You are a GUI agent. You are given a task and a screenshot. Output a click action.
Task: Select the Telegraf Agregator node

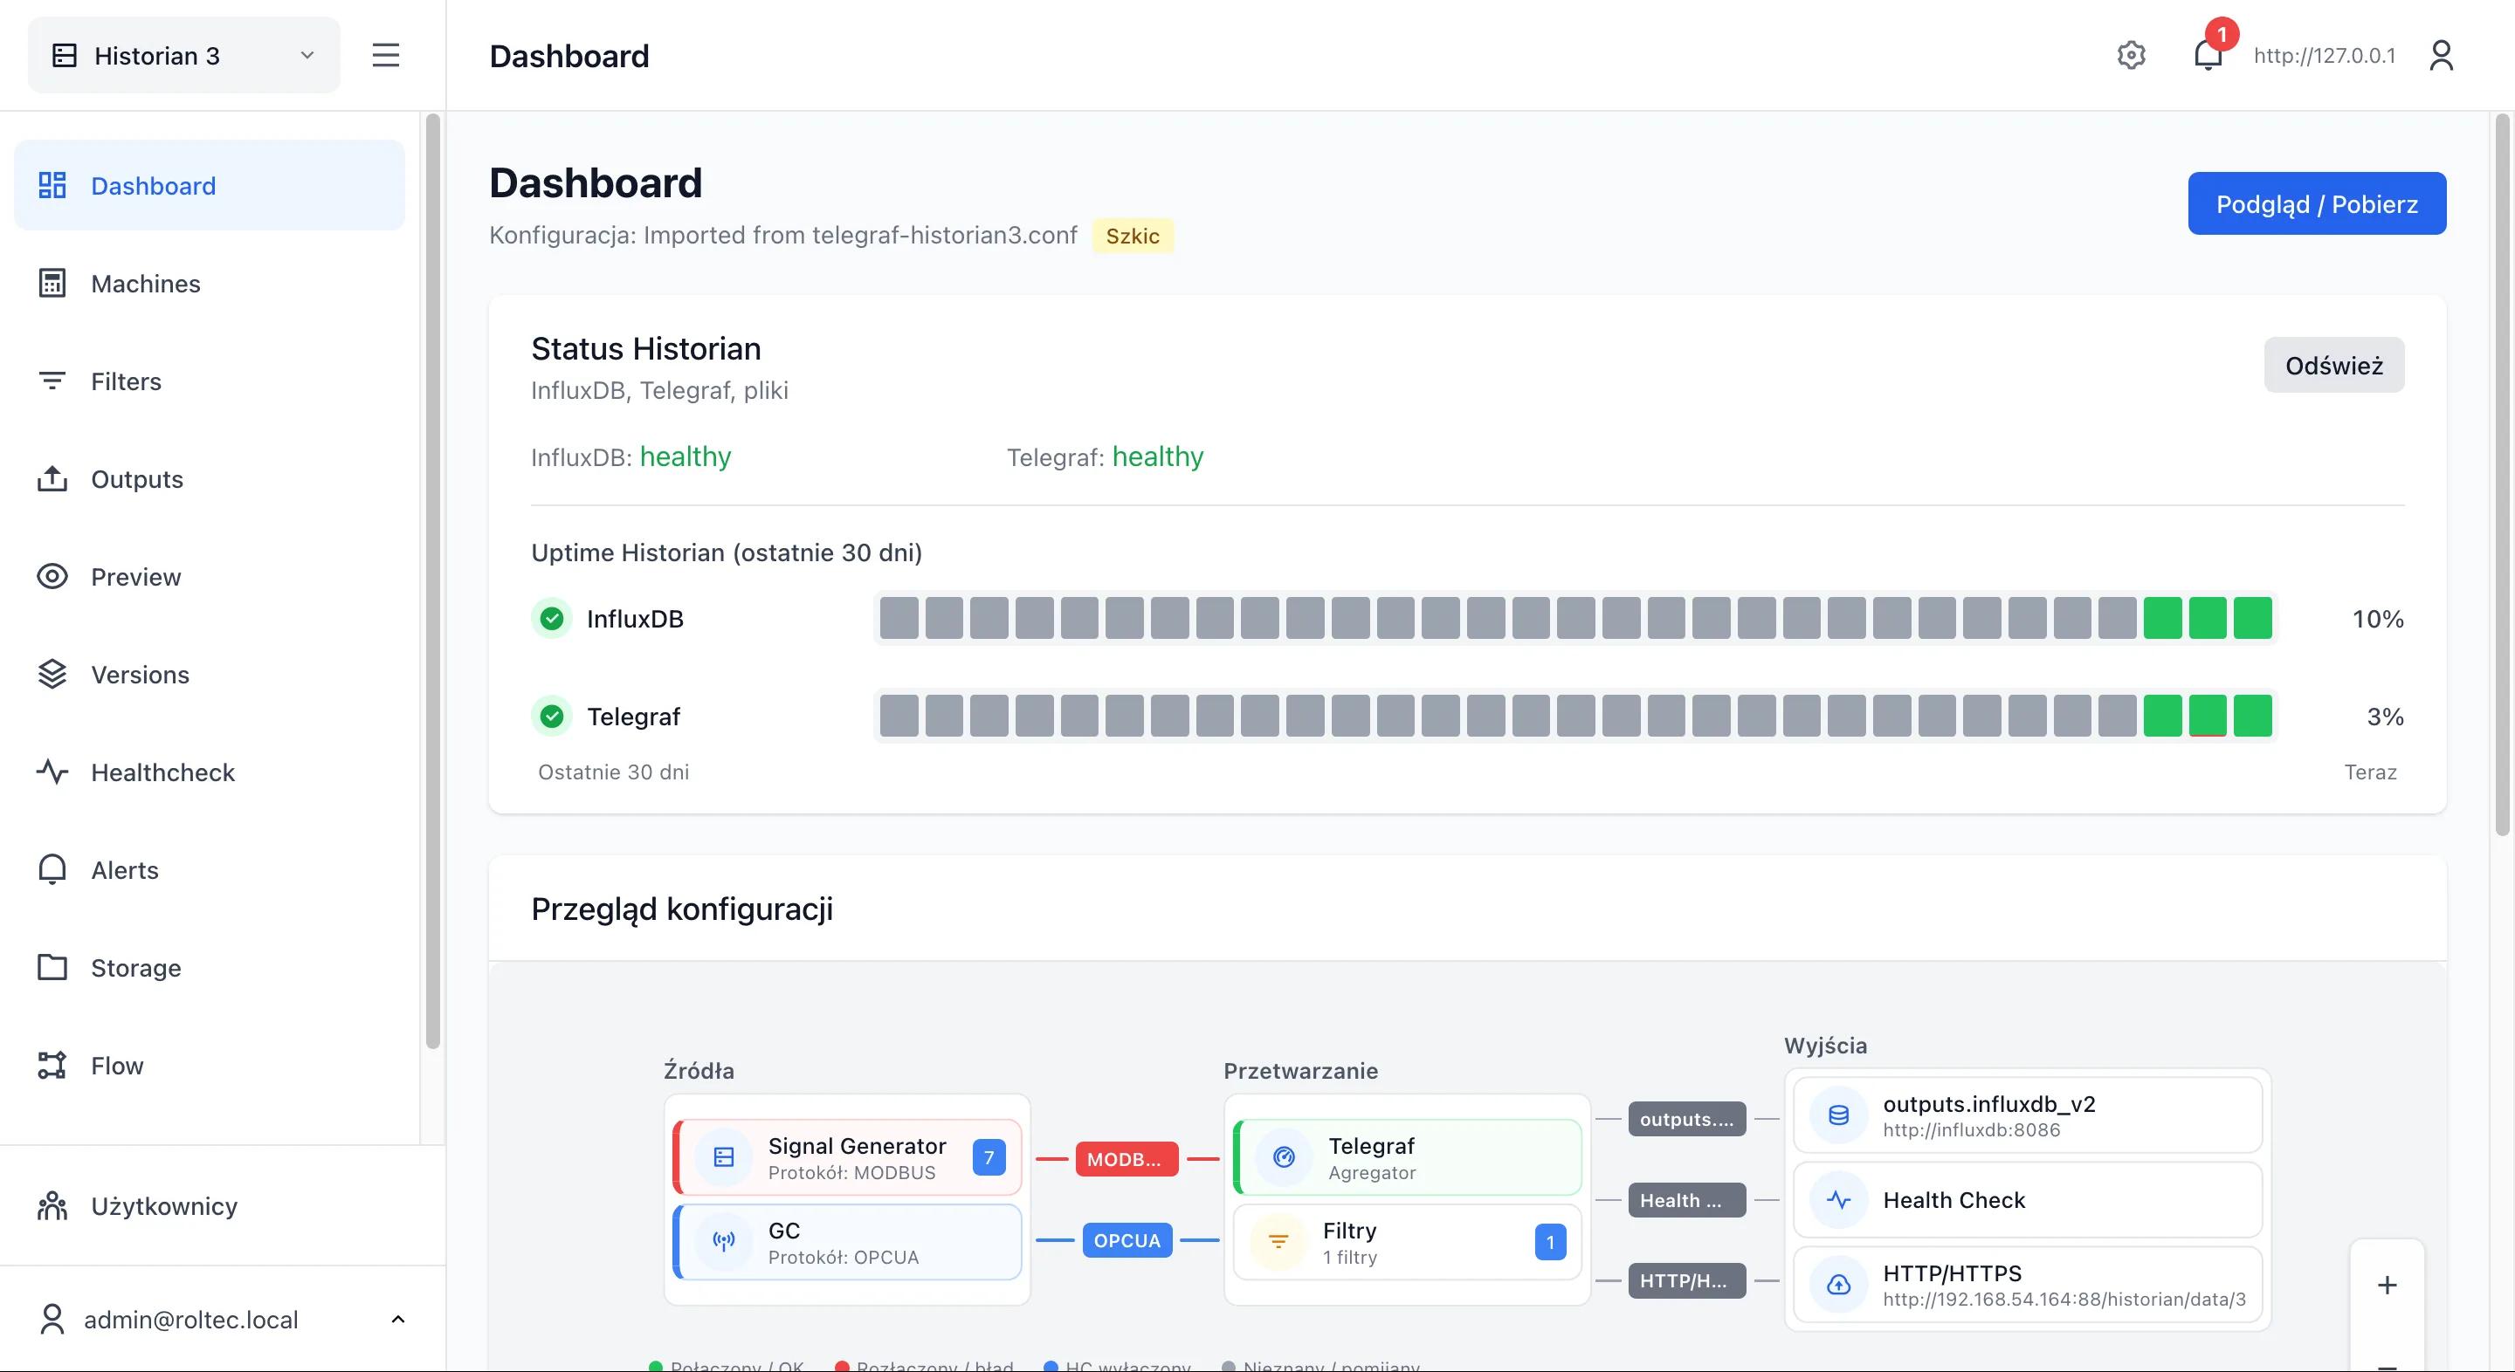coord(1408,1157)
